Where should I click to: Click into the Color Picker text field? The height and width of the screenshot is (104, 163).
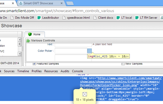pyautogui.click(x=71, y=51)
